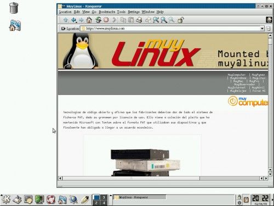Open the Home folder desktop icon

tap(15, 25)
